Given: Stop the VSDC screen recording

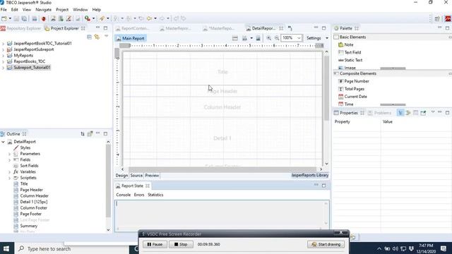Looking at the screenshot, I should [x=181, y=244].
